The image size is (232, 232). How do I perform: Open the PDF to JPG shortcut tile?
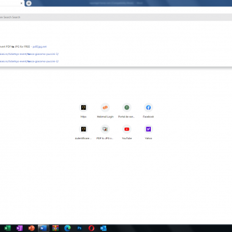pos(105,132)
